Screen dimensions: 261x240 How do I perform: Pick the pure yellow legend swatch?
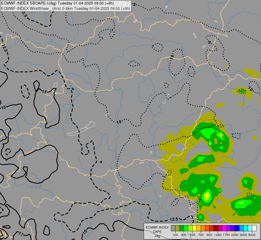coord(194,228)
